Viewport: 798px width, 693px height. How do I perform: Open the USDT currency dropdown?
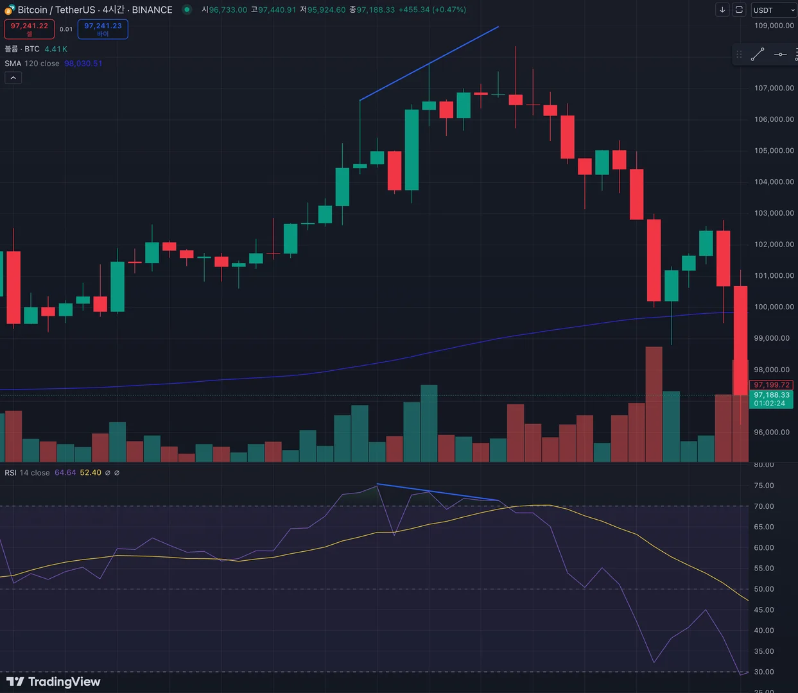pos(774,10)
